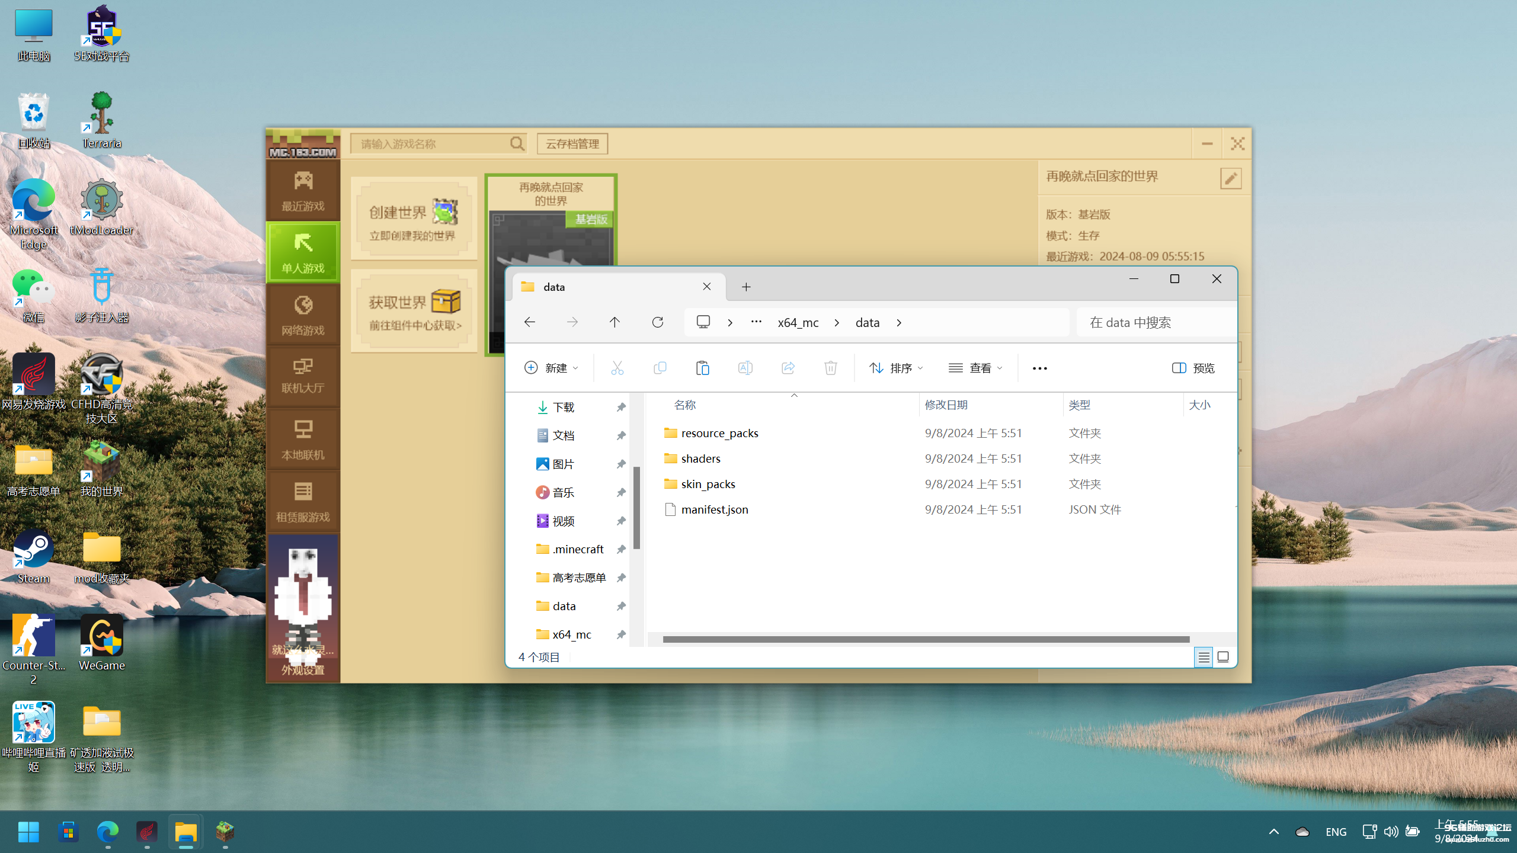The image size is (1517, 853).
Task: Open 最近游戏 in launcher sidebar
Action: (x=303, y=191)
